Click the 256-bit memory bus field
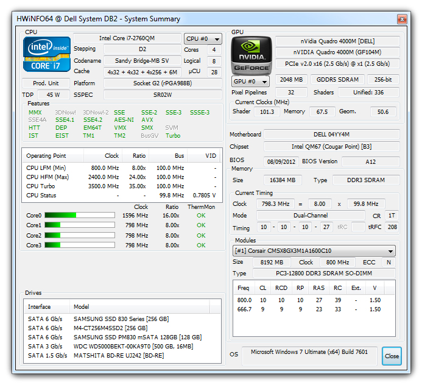This screenshot has height=385, width=422. tap(383, 80)
